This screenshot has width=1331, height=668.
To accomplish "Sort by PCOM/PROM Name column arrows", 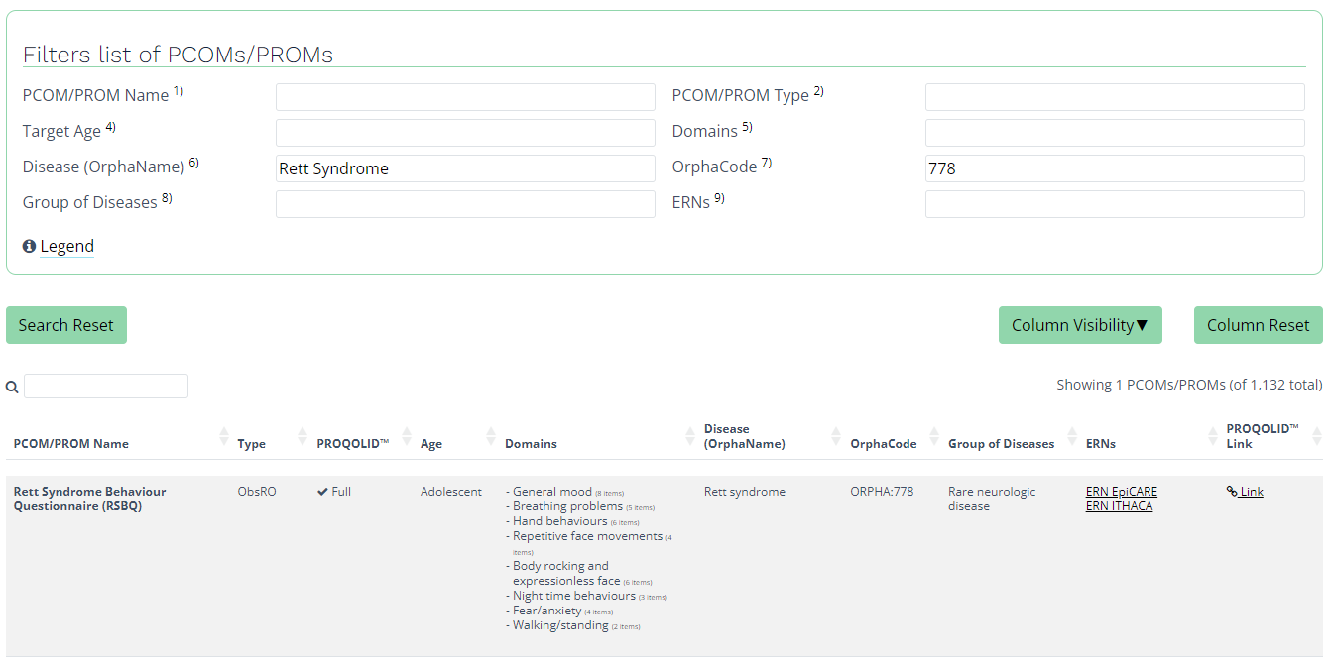I will pyautogui.click(x=224, y=436).
